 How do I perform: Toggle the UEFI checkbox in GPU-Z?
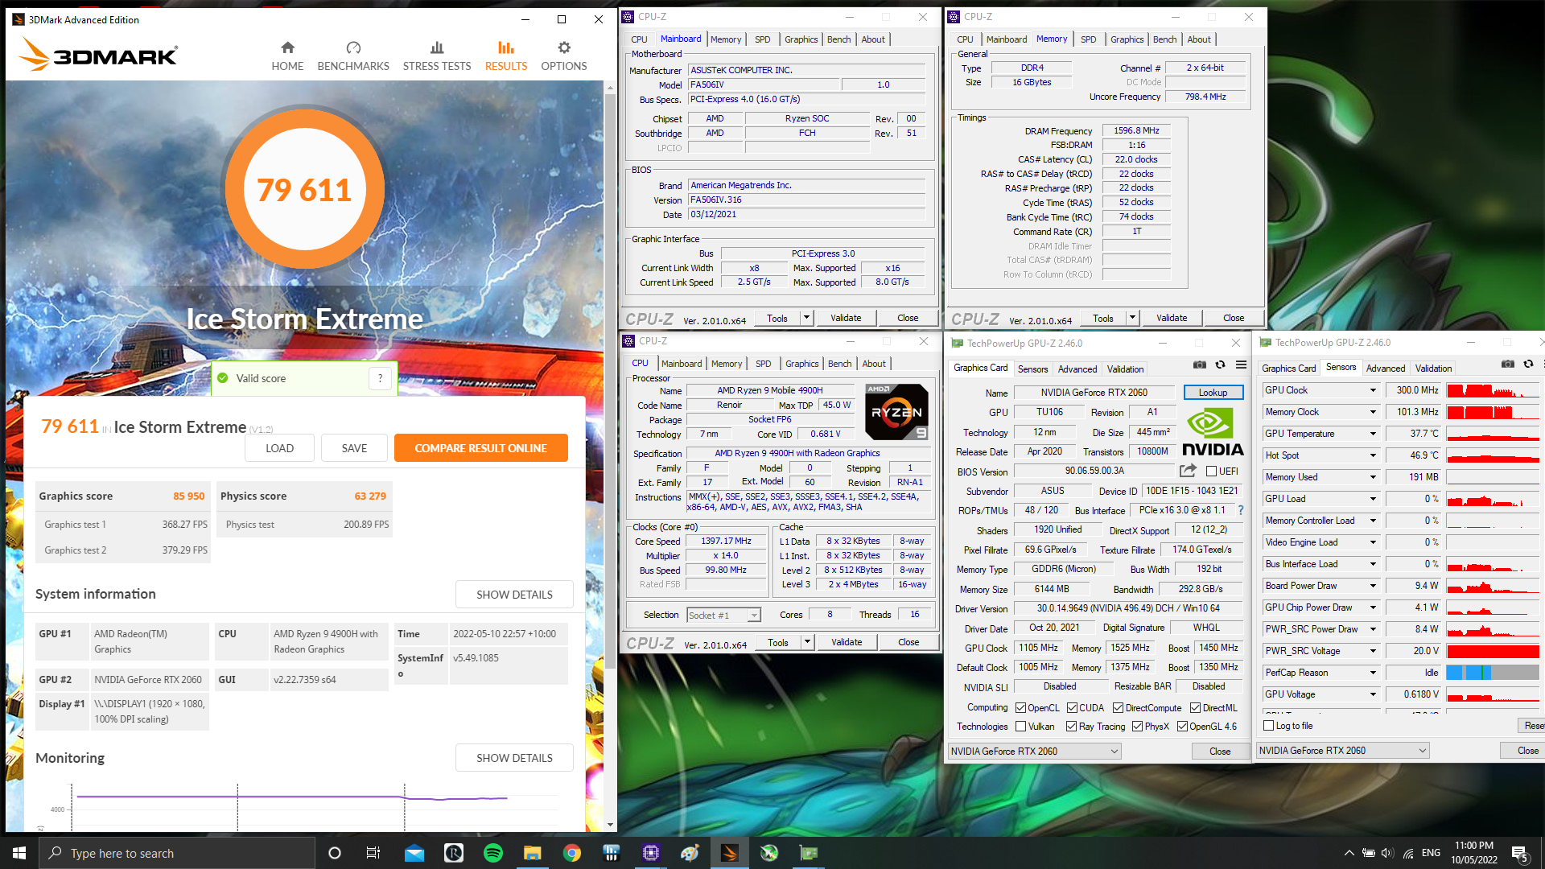click(1211, 472)
